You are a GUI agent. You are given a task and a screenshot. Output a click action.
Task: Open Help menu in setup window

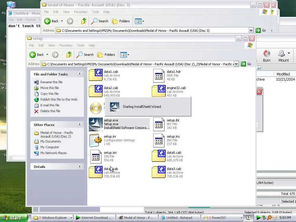92,45
